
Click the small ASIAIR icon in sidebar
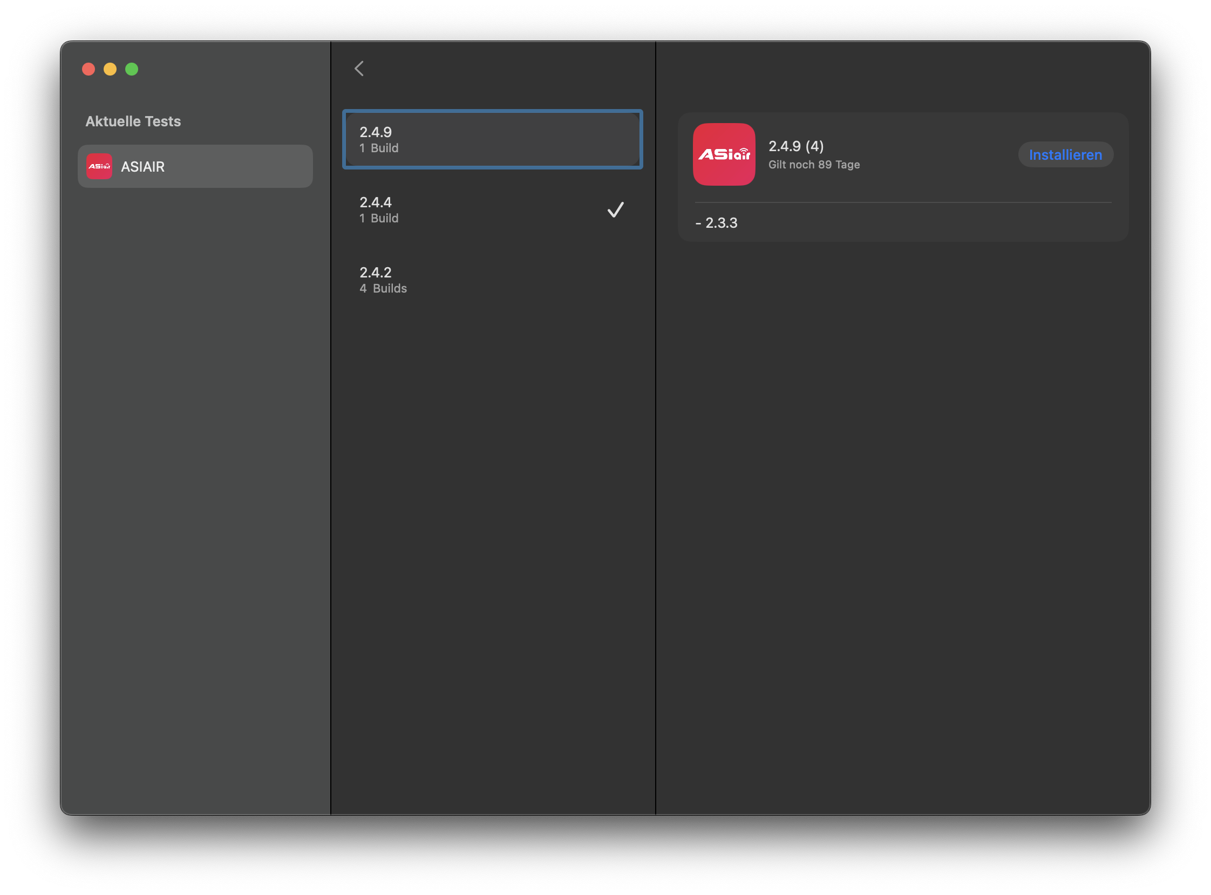point(99,166)
